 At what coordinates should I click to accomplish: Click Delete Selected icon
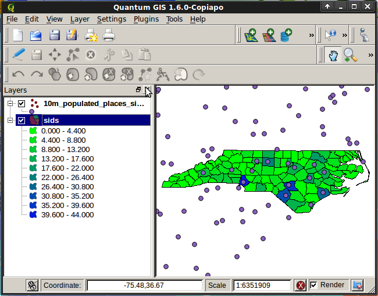click(x=91, y=55)
